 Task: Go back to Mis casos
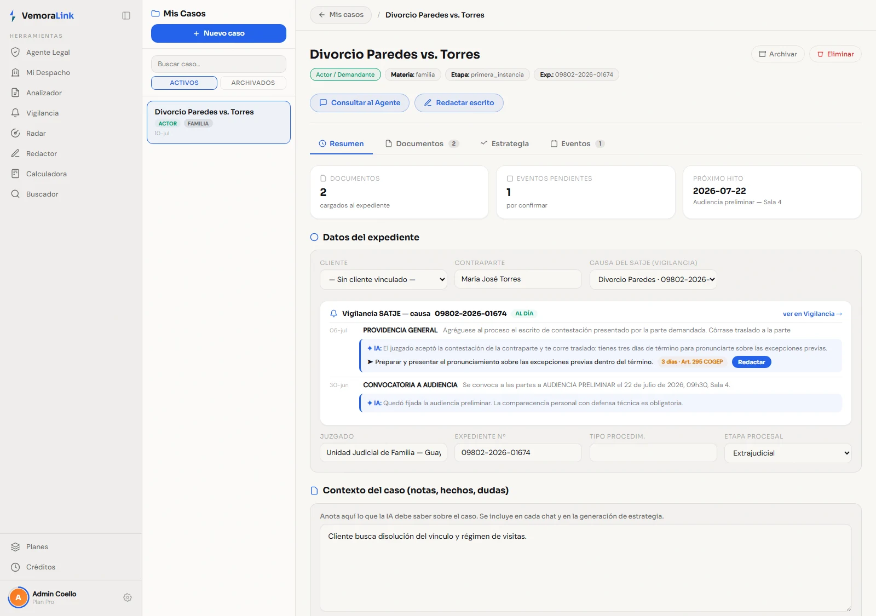[341, 15]
